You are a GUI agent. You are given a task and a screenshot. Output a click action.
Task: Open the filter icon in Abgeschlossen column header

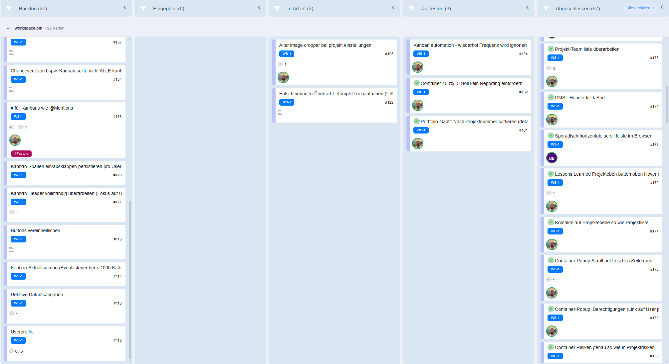point(546,8)
